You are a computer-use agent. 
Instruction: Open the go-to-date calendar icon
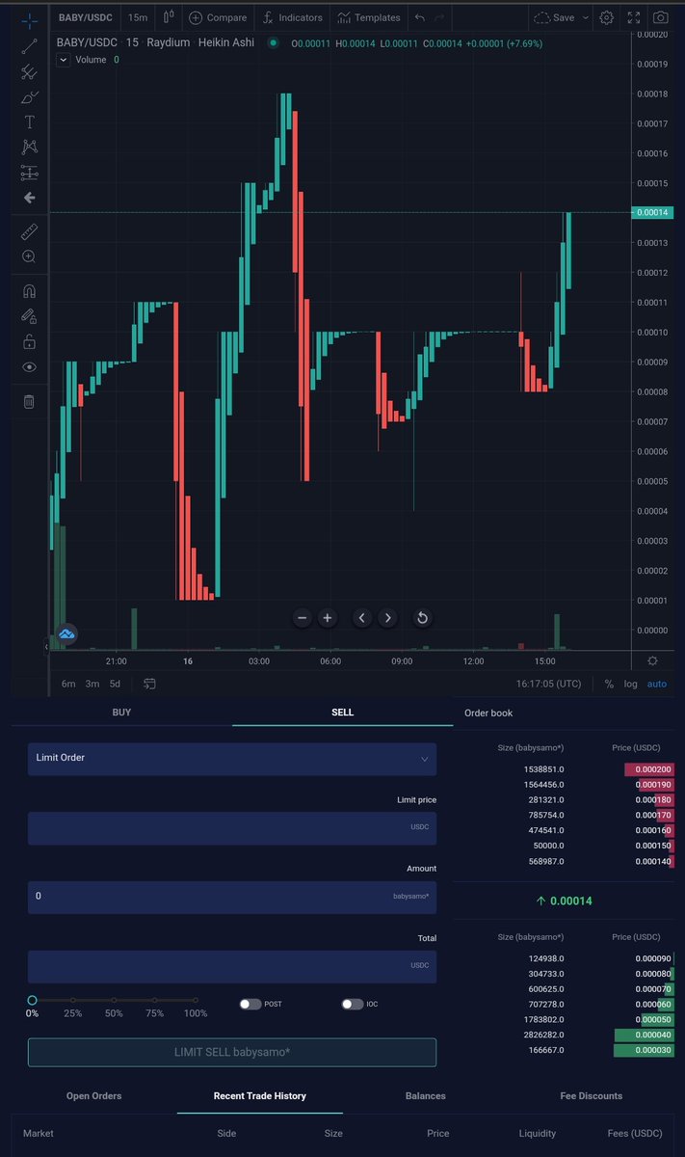(150, 684)
